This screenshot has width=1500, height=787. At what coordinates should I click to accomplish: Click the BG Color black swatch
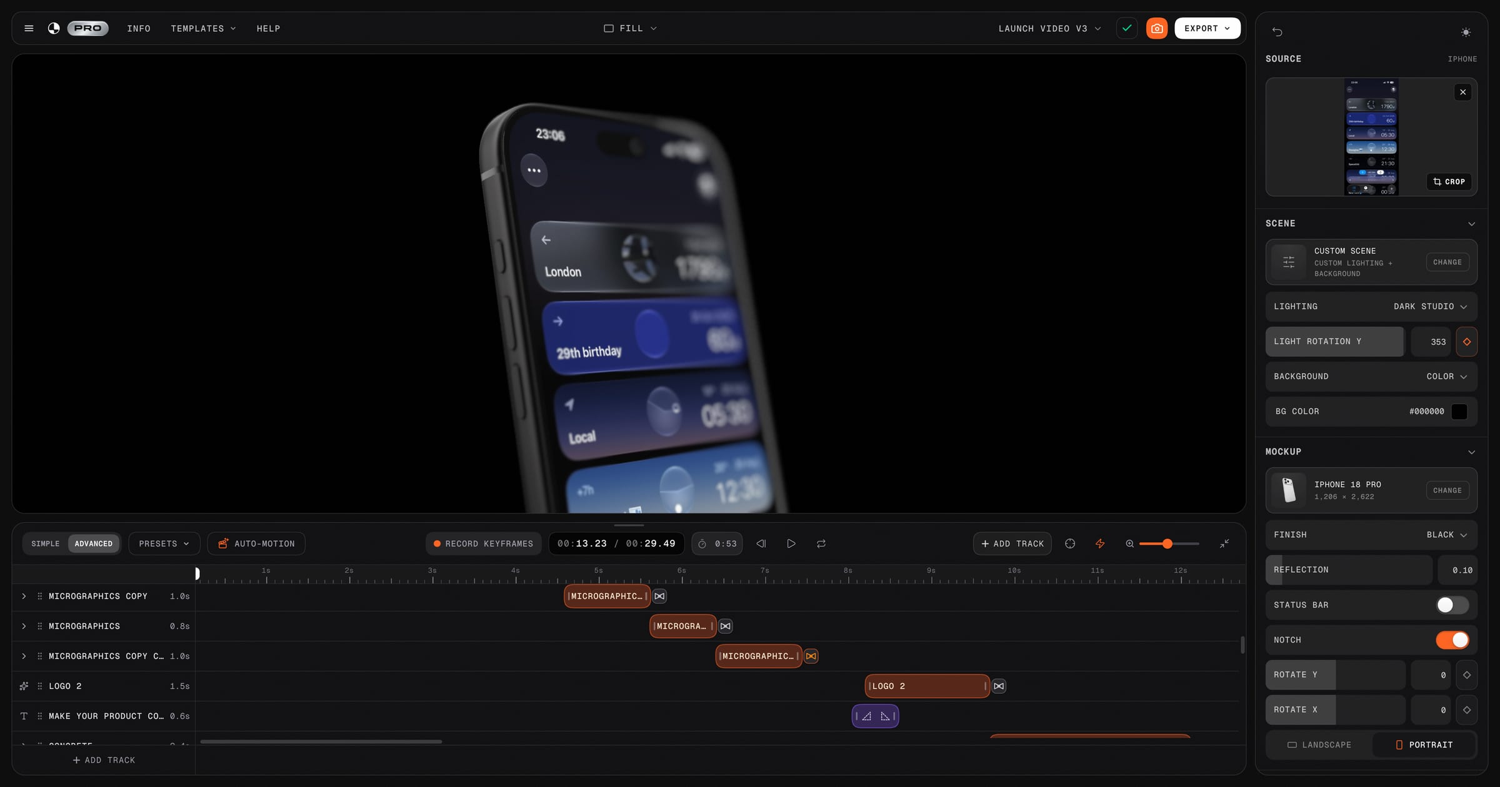point(1459,412)
